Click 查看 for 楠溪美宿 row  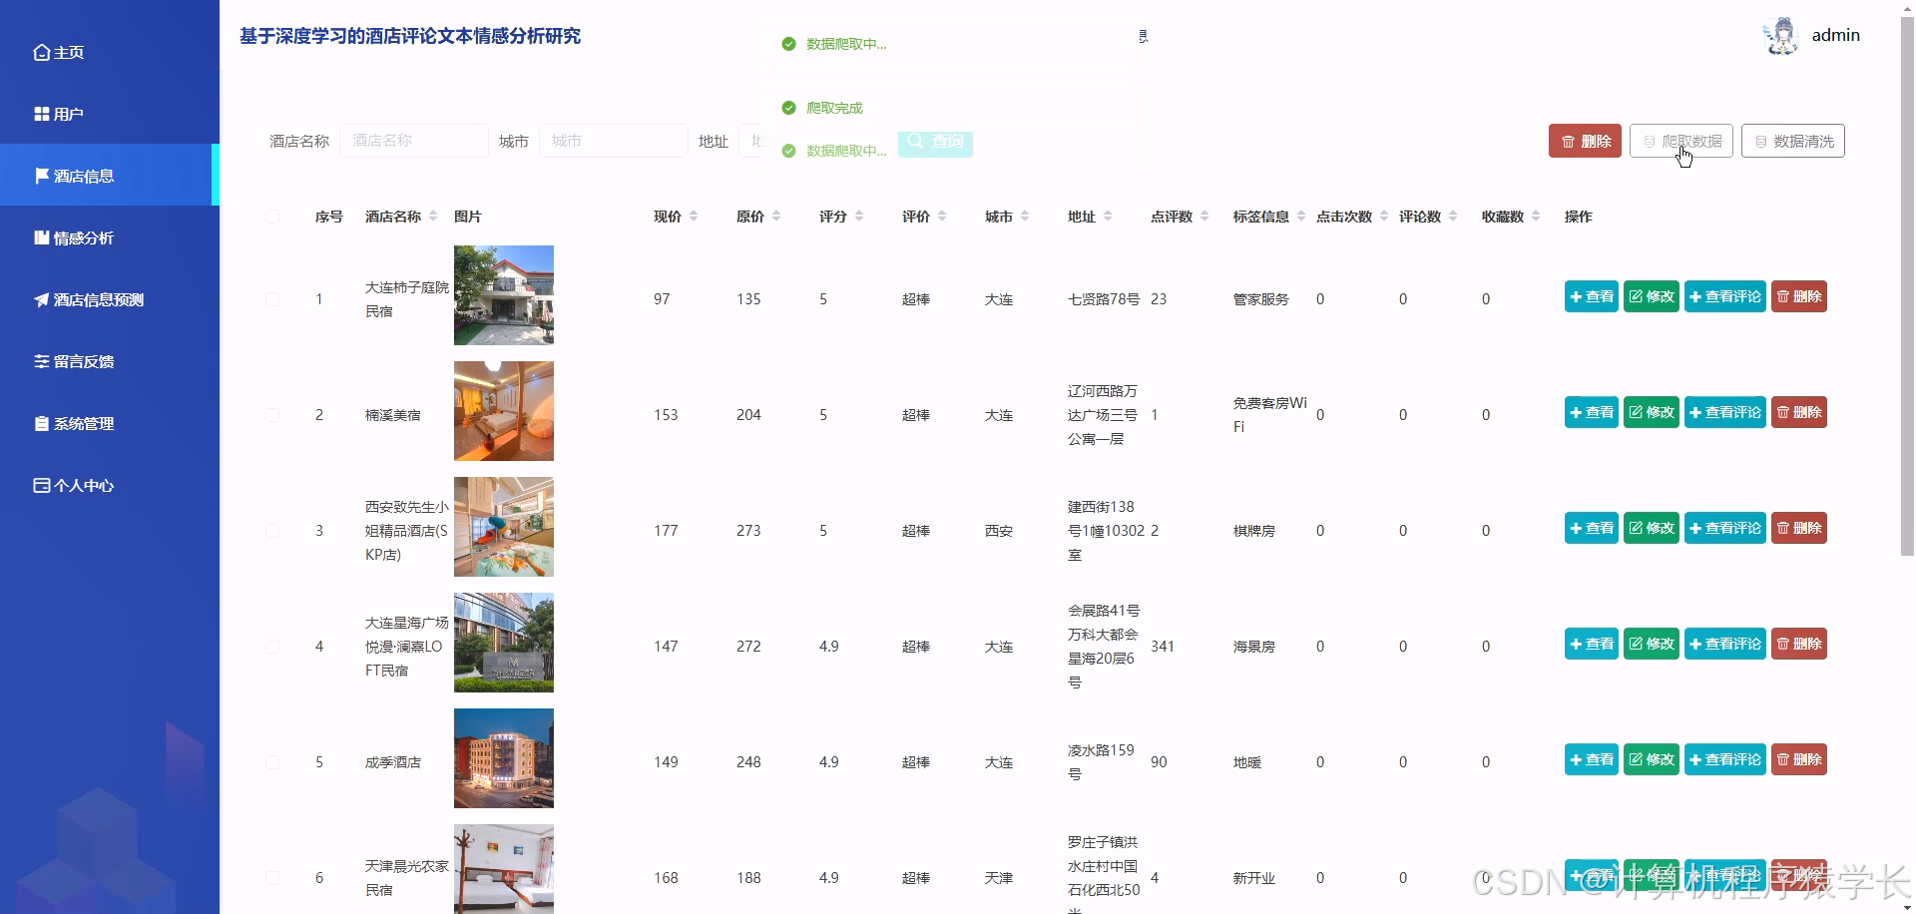1592,412
